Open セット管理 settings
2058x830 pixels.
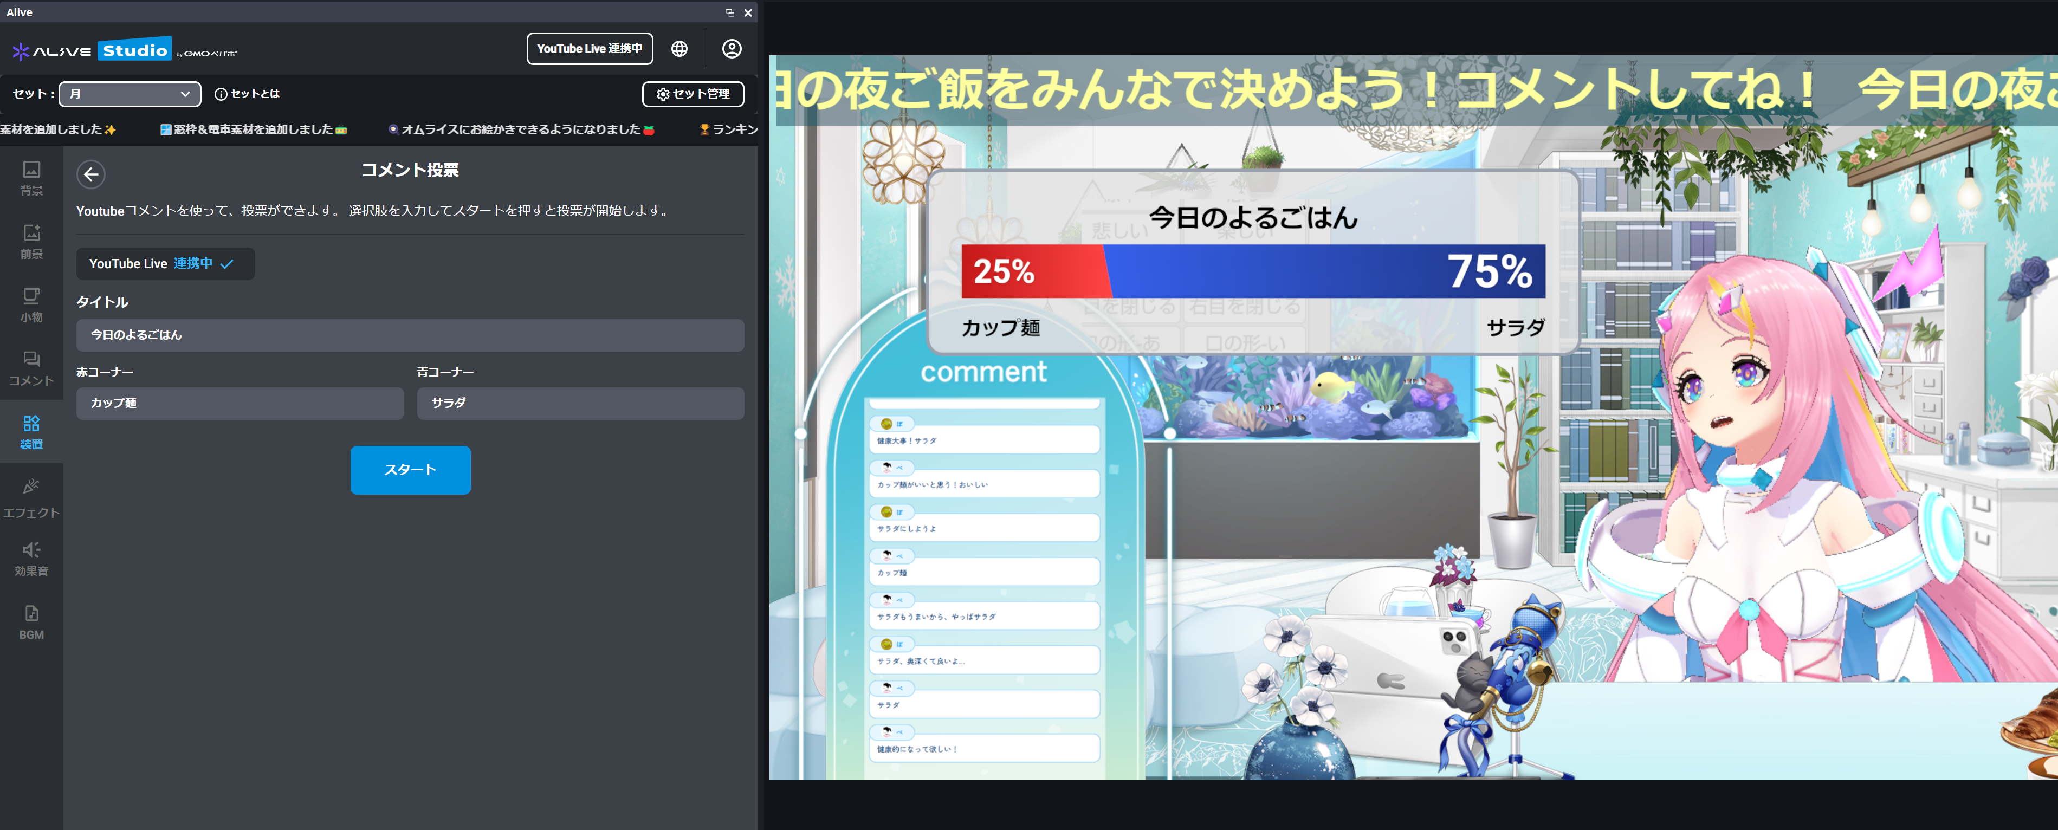click(x=693, y=94)
